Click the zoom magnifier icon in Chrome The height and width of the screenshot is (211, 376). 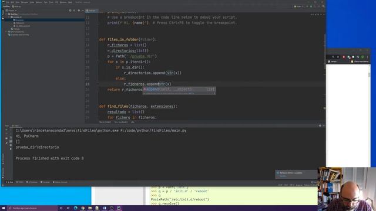click(333, 57)
